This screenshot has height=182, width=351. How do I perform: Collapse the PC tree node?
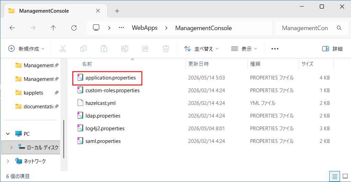click(x=8, y=134)
